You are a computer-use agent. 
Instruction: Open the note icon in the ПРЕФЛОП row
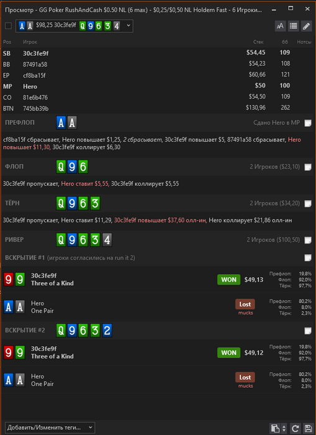[308, 123]
